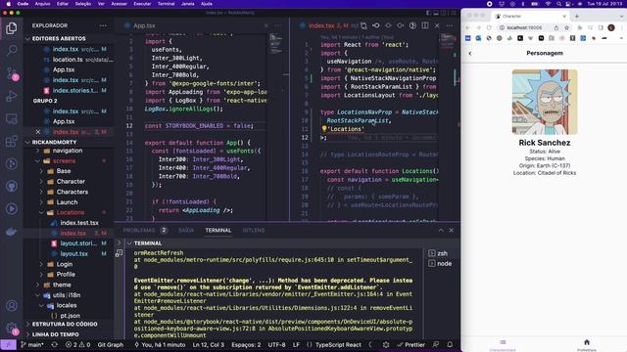Open the notifications bell in the status bar
627x352 pixels.
(x=450, y=344)
